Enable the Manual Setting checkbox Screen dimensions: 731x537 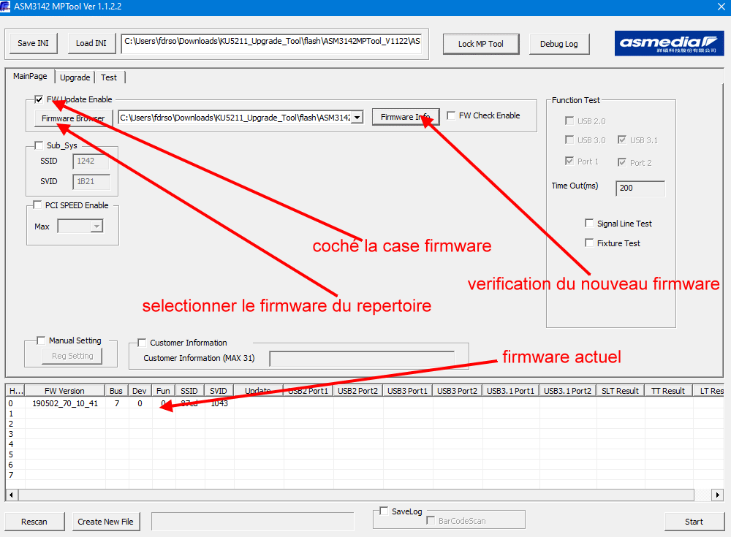click(41, 340)
